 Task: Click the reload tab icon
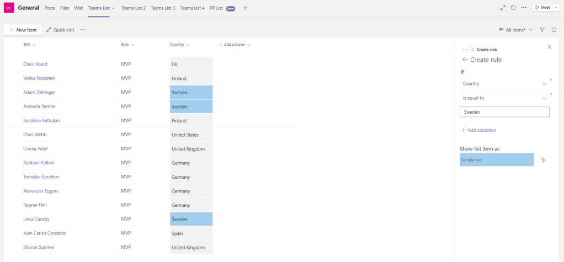[513, 8]
